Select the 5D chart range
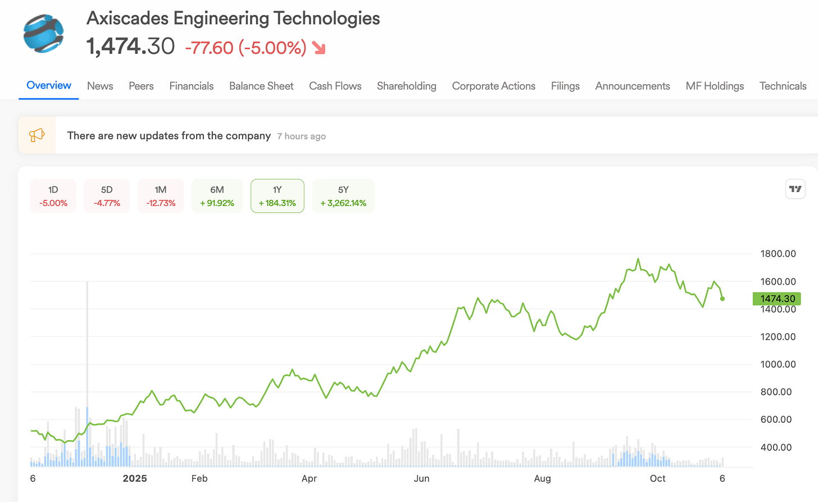 pyautogui.click(x=107, y=196)
